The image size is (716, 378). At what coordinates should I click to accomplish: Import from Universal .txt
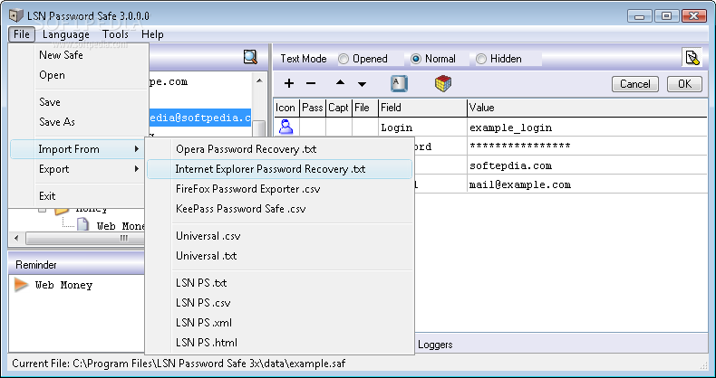tap(279, 256)
